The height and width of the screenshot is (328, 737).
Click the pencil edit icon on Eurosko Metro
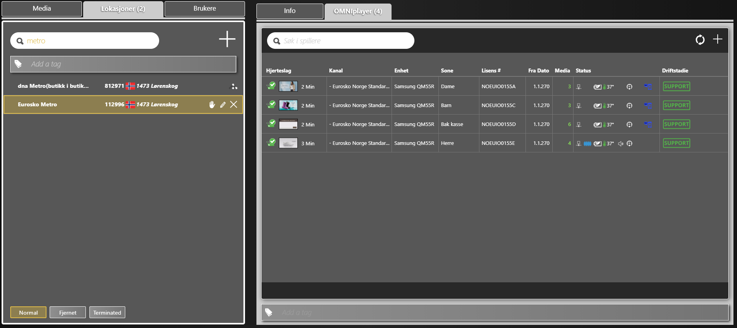point(223,104)
